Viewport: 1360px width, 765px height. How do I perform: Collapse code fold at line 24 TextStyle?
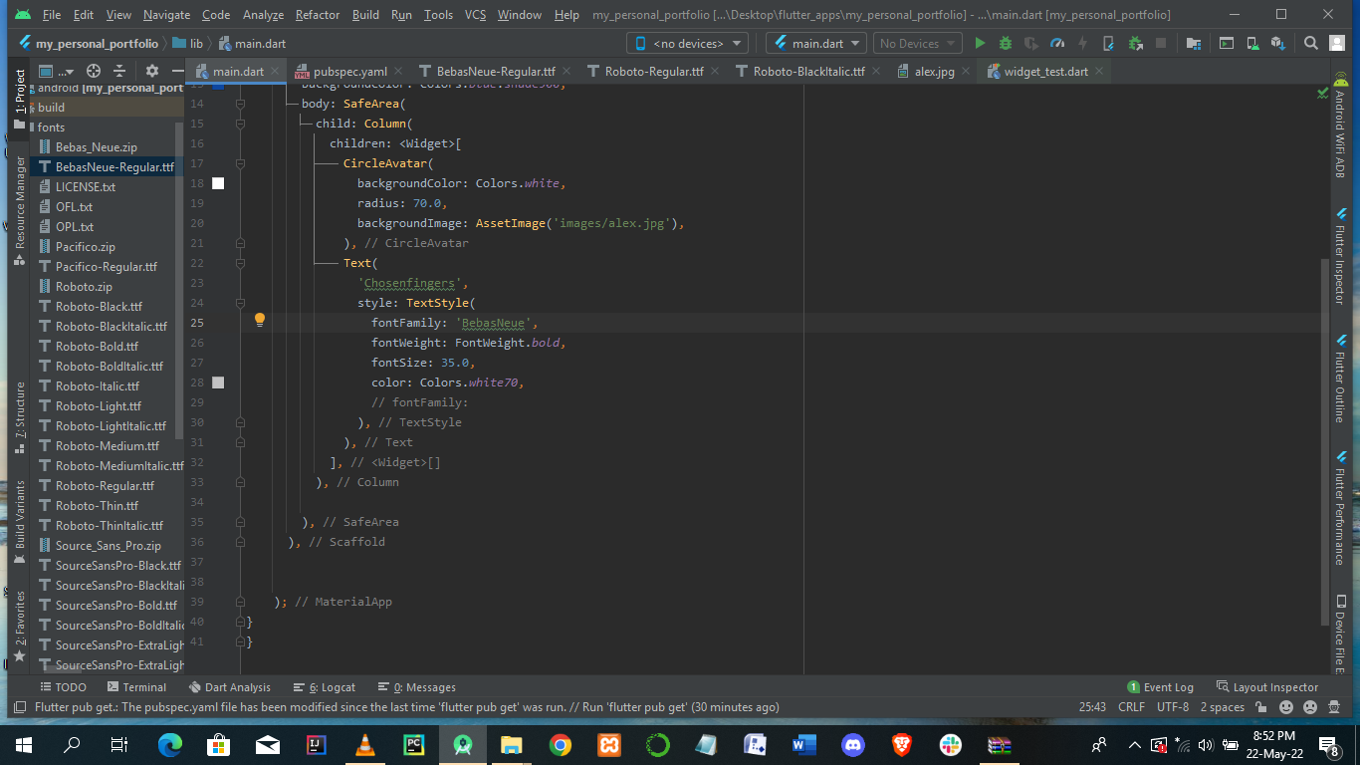(240, 303)
